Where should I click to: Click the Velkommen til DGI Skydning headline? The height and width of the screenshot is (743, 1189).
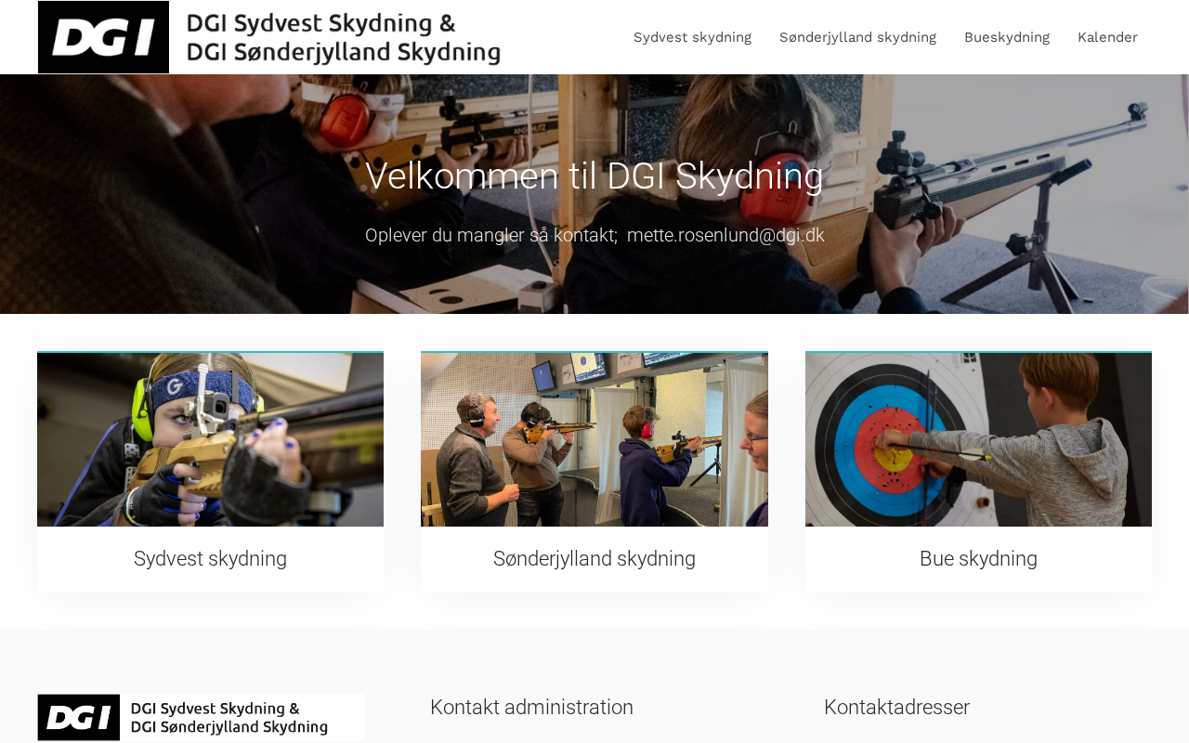click(x=594, y=176)
